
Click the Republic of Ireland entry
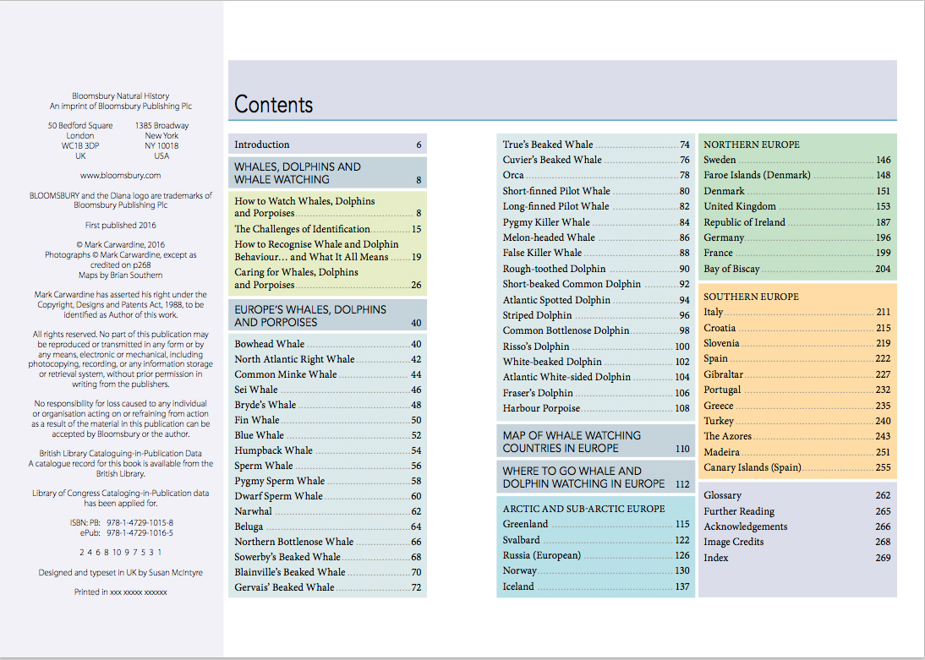(797, 222)
